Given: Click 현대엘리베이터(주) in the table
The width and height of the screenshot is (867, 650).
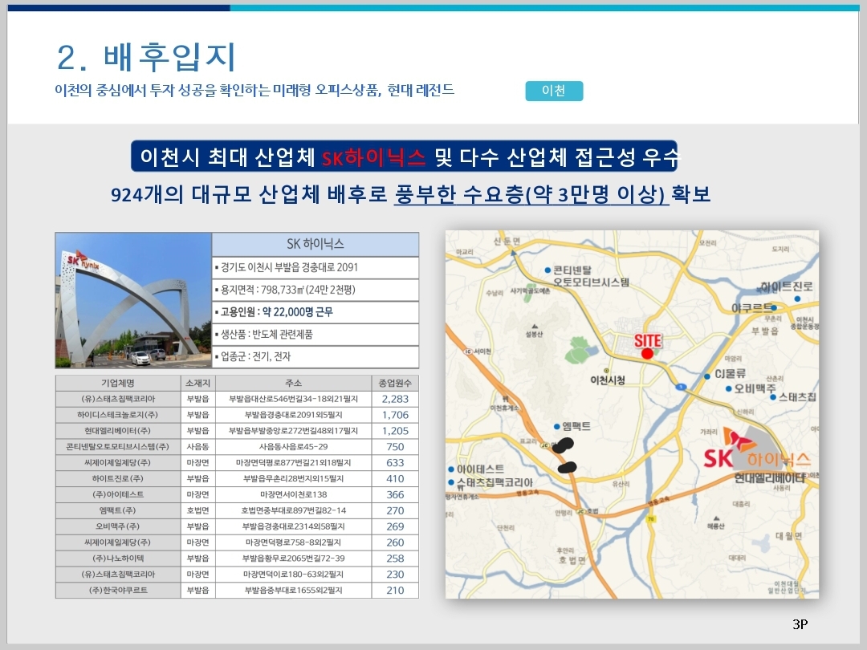Looking at the screenshot, I should point(118,431).
